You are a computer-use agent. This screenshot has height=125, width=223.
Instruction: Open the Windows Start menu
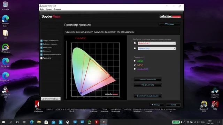pyautogui.click(x=3, y=122)
